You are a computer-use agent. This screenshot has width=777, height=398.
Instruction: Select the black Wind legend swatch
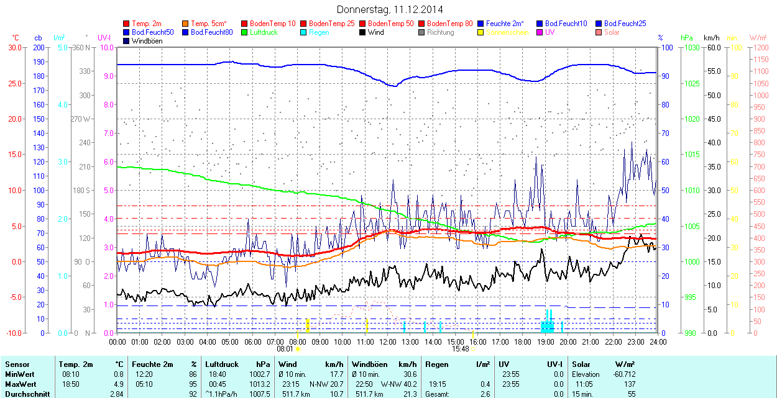tap(363, 32)
